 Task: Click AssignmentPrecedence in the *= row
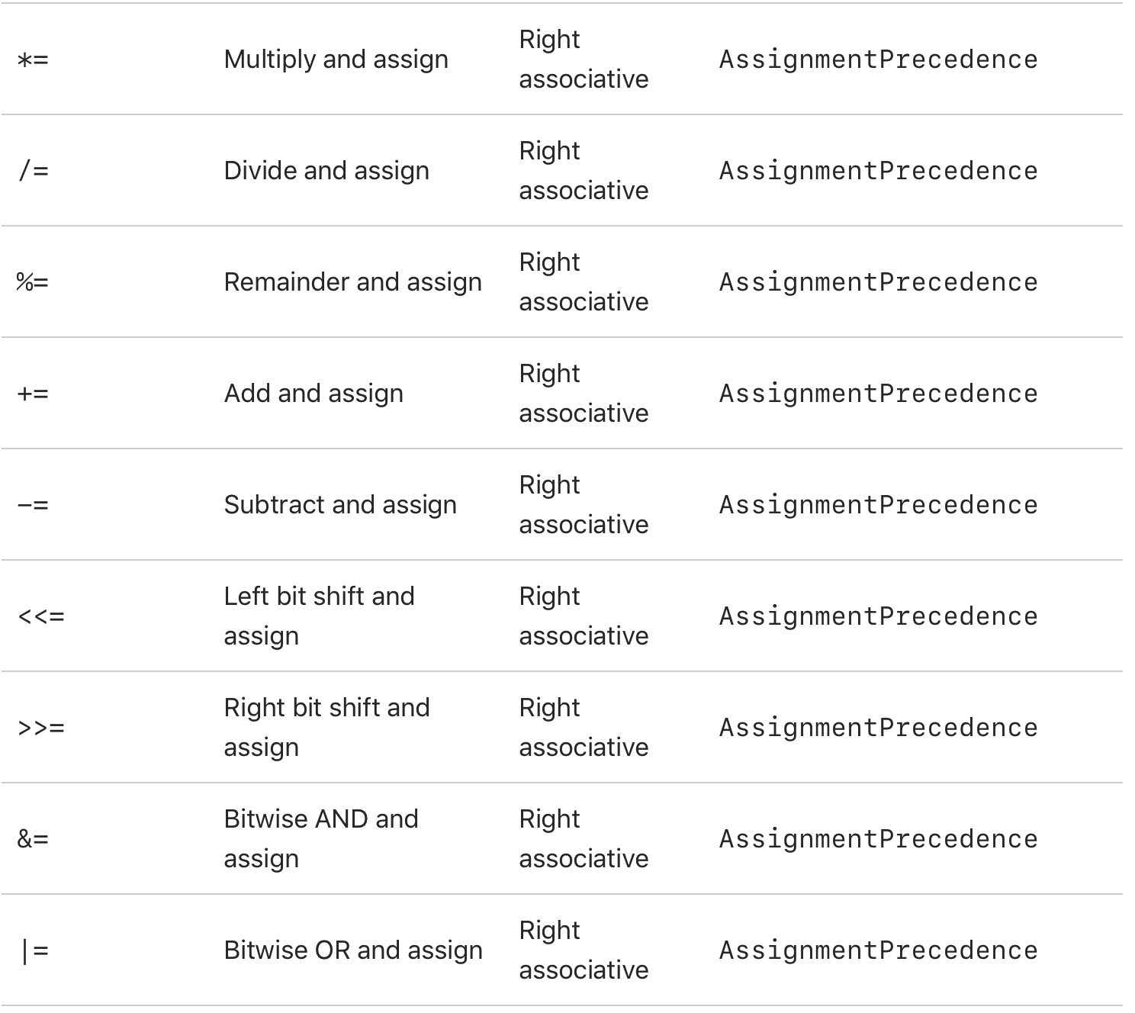click(x=879, y=59)
